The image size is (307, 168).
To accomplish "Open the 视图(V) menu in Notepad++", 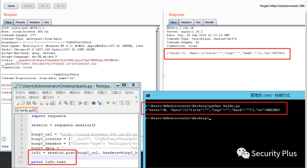I will pyautogui.click(x=61, y=93).
